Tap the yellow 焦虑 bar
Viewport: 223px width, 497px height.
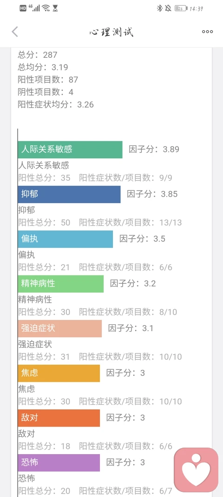(59, 373)
